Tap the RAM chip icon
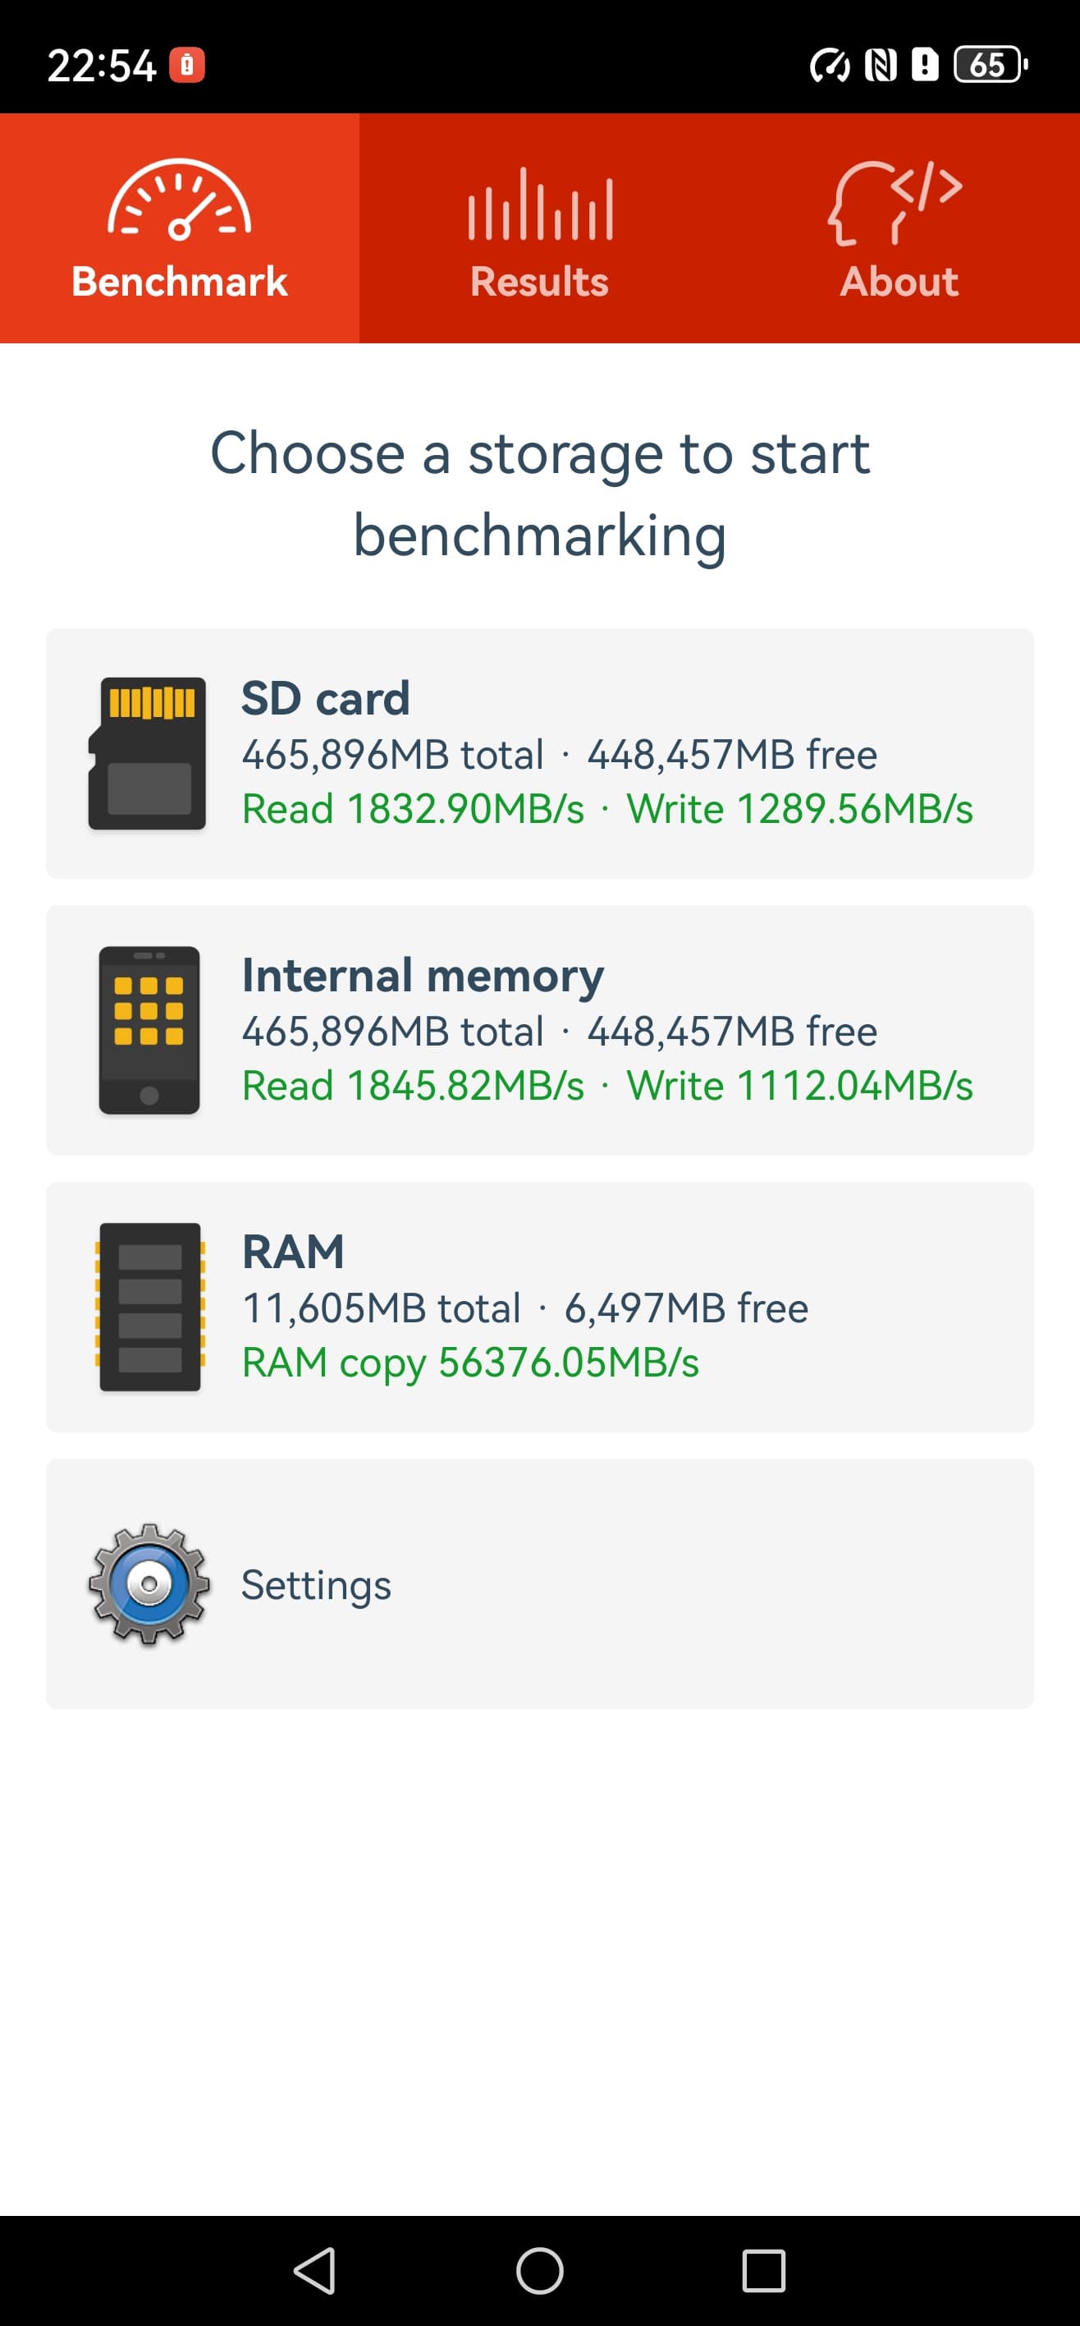 point(150,1307)
